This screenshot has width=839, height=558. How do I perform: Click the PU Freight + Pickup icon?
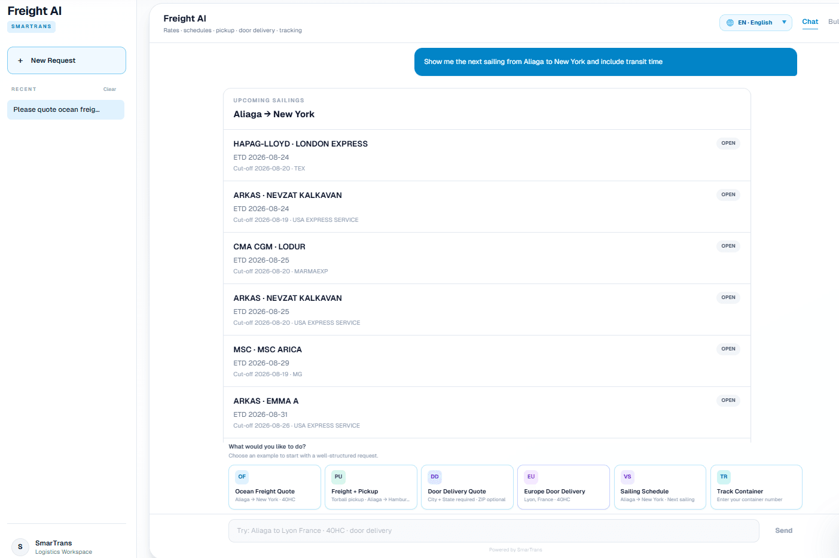tap(338, 477)
